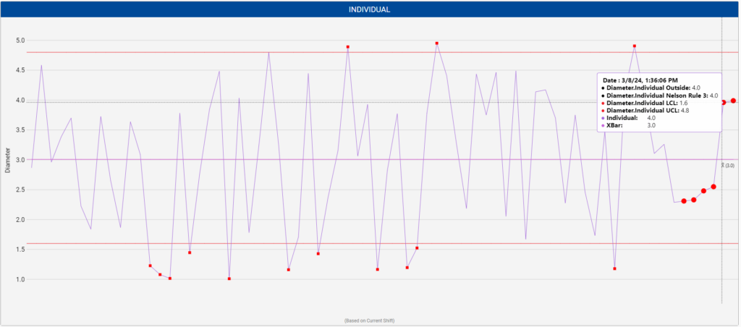
Task: Click the 1.0 y-axis tick label
Action: pos(20,279)
